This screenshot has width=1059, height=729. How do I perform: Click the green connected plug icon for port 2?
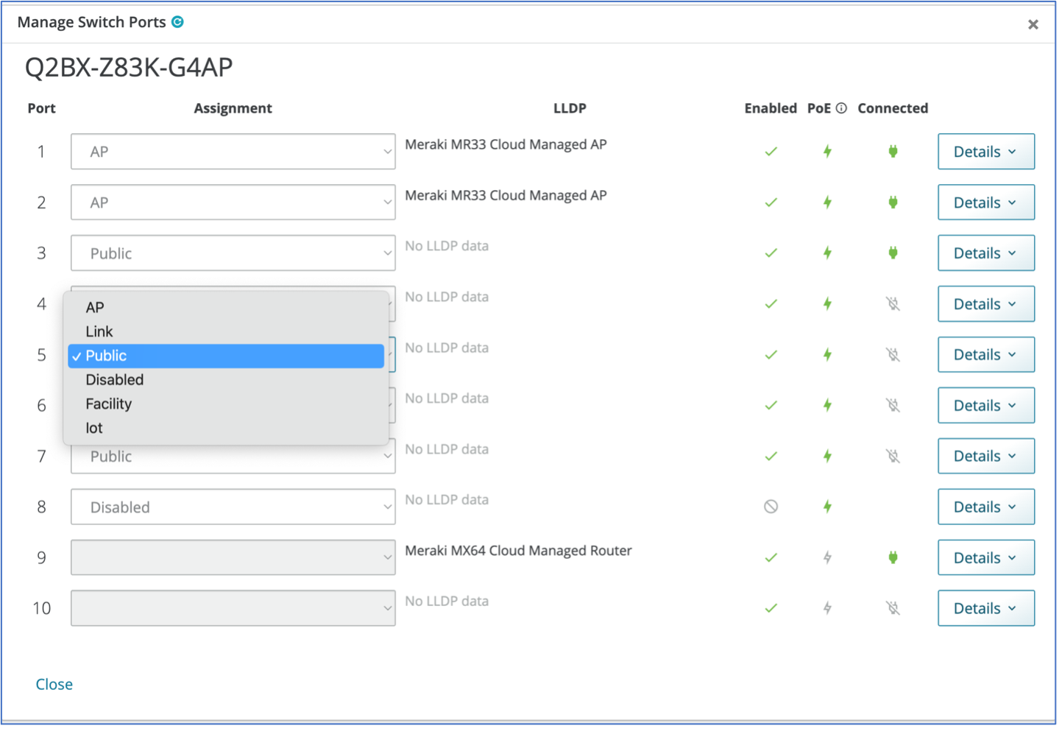[893, 202]
